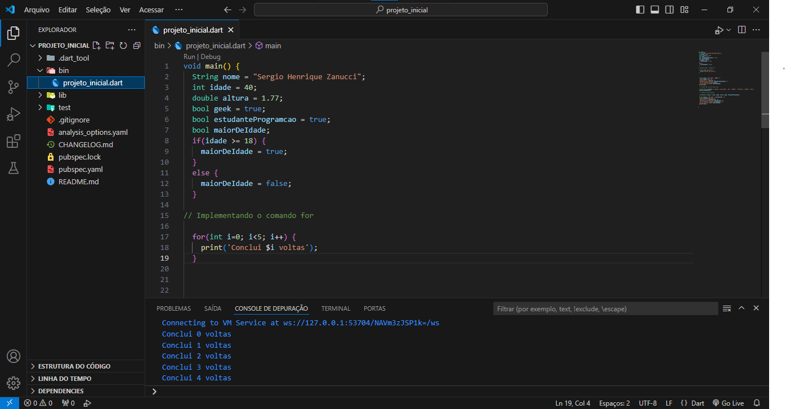
Task: Open the Explorer view in activity bar
Action: click(14, 33)
